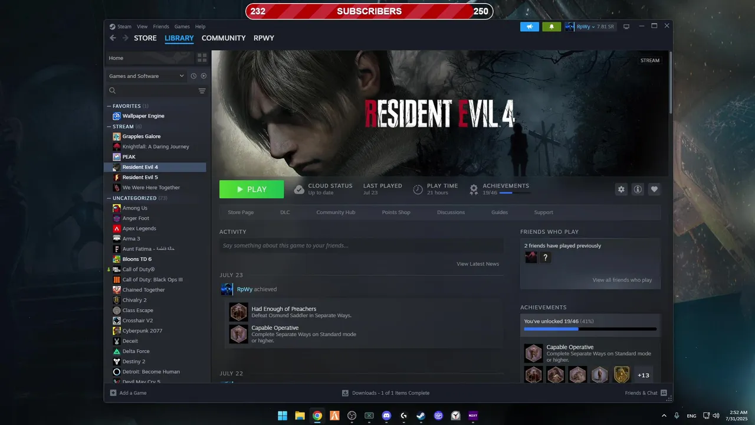
Task: Launch the game with green PLAY button
Action: coord(251,189)
